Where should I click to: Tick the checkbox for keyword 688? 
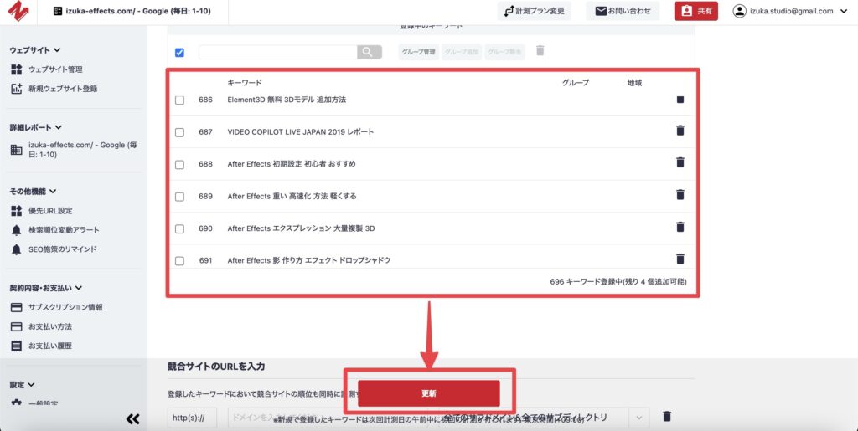(x=179, y=165)
